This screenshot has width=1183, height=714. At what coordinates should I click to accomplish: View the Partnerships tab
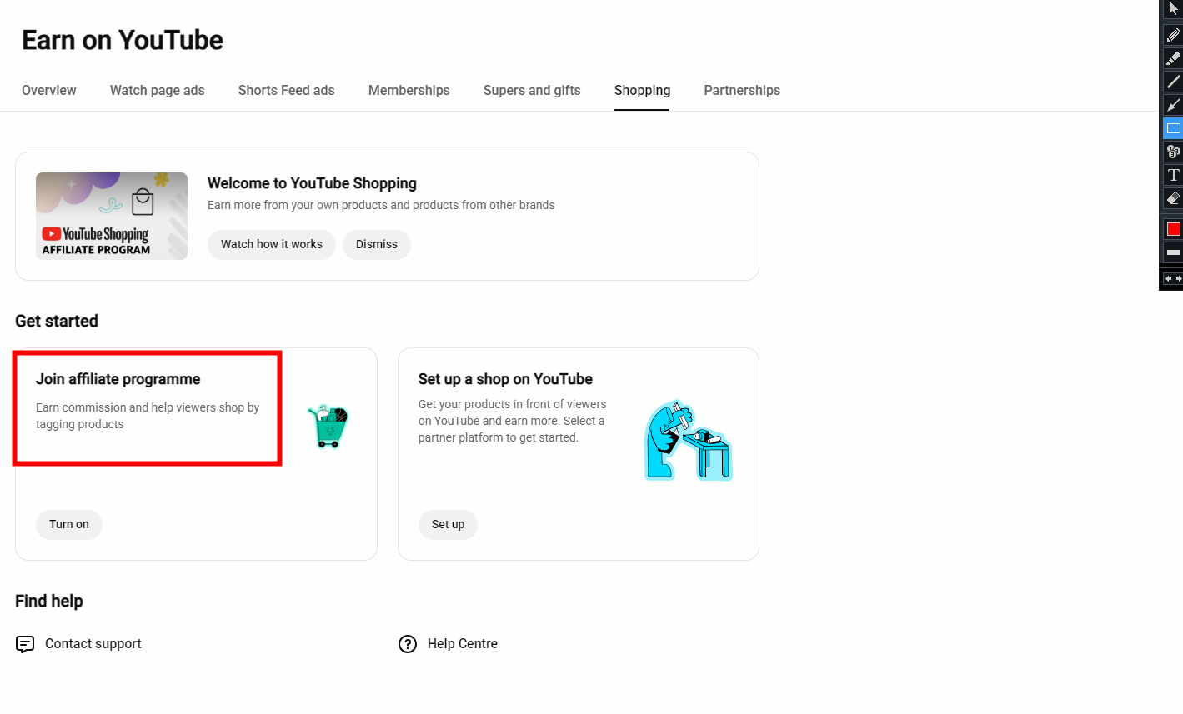(x=742, y=90)
